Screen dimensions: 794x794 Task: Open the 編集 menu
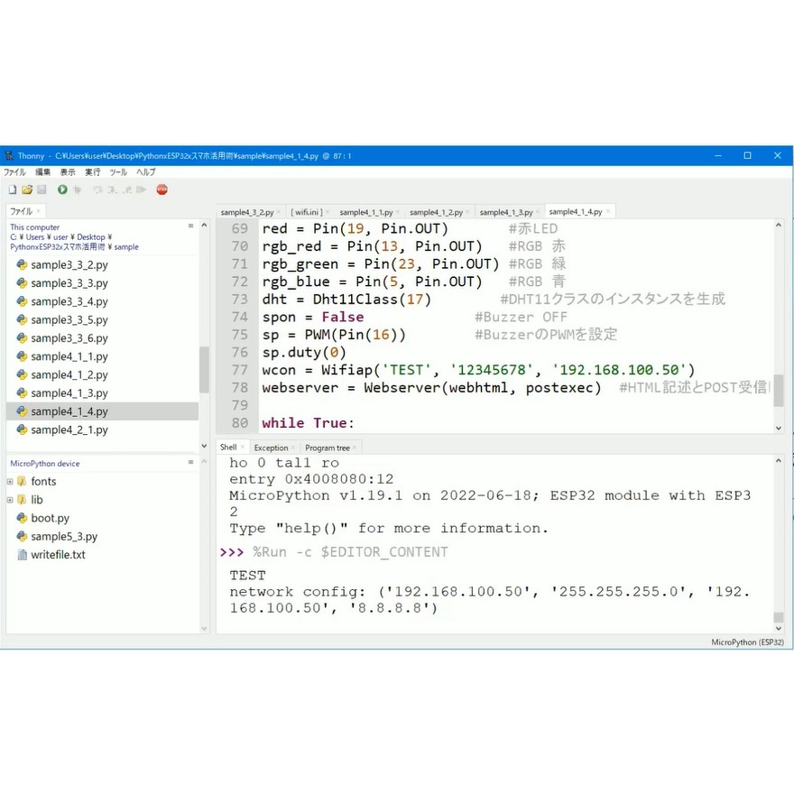pos(42,172)
